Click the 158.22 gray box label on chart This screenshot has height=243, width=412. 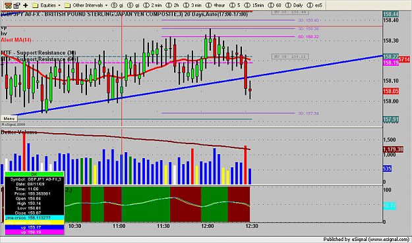point(290,57)
